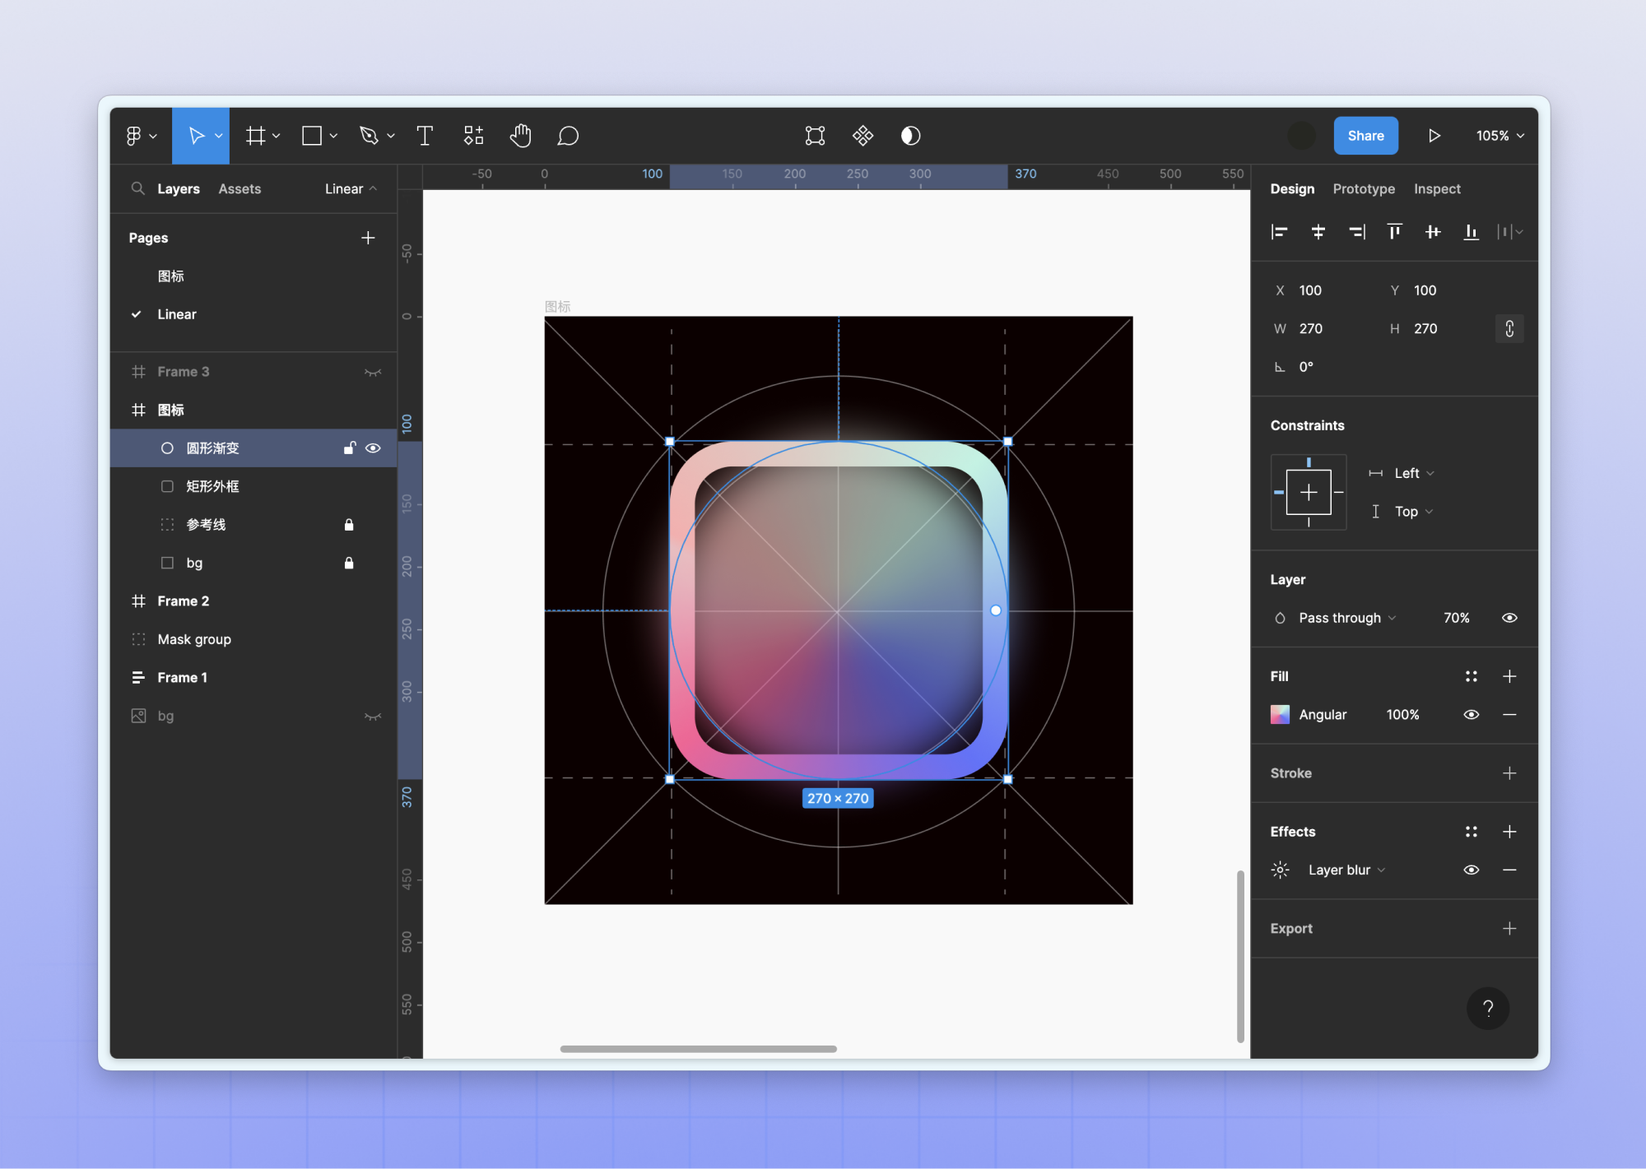Open the 105% zoom dropdown

click(x=1500, y=136)
